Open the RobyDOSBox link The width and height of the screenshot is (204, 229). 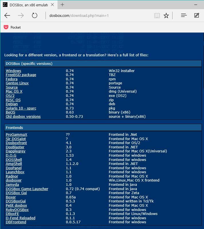point(17,210)
